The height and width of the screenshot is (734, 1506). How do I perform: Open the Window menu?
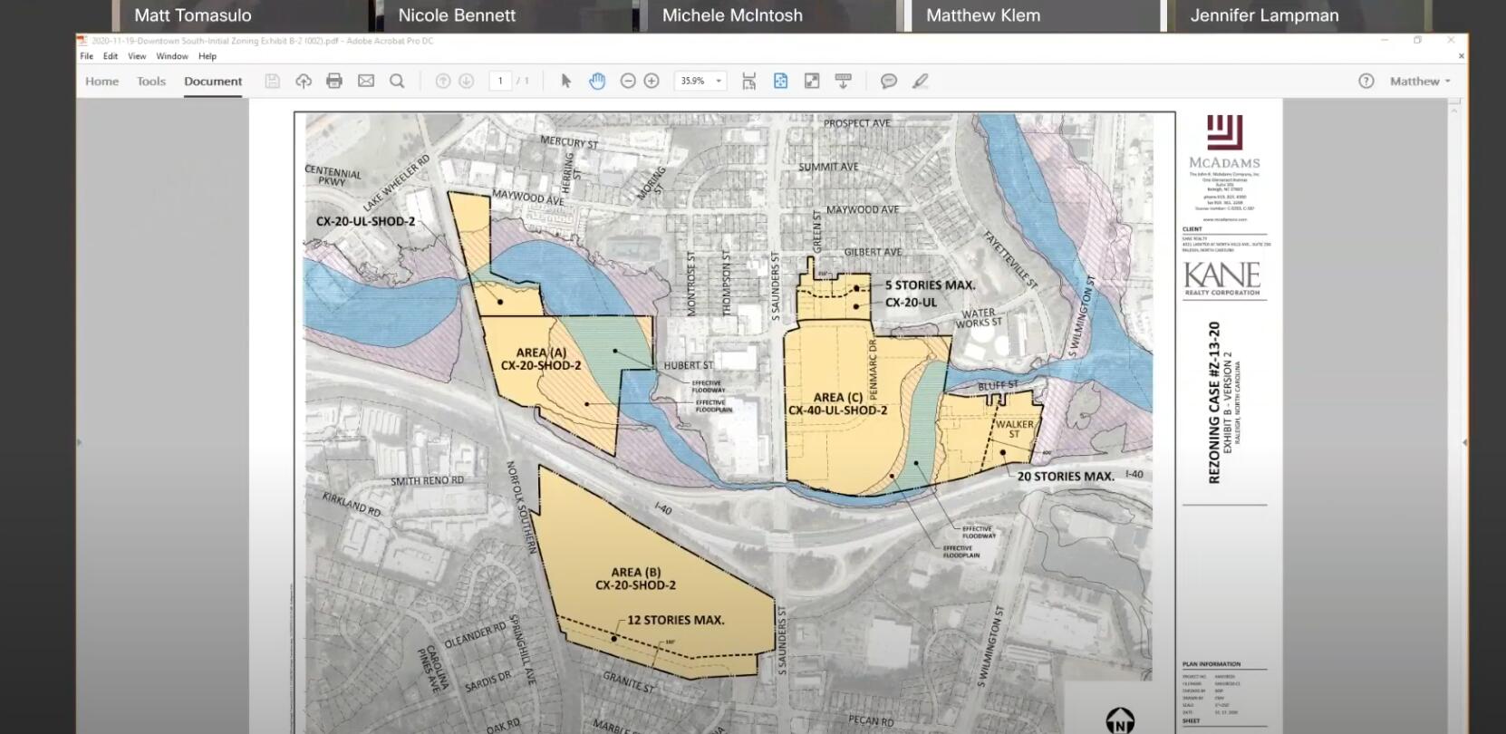click(x=172, y=56)
